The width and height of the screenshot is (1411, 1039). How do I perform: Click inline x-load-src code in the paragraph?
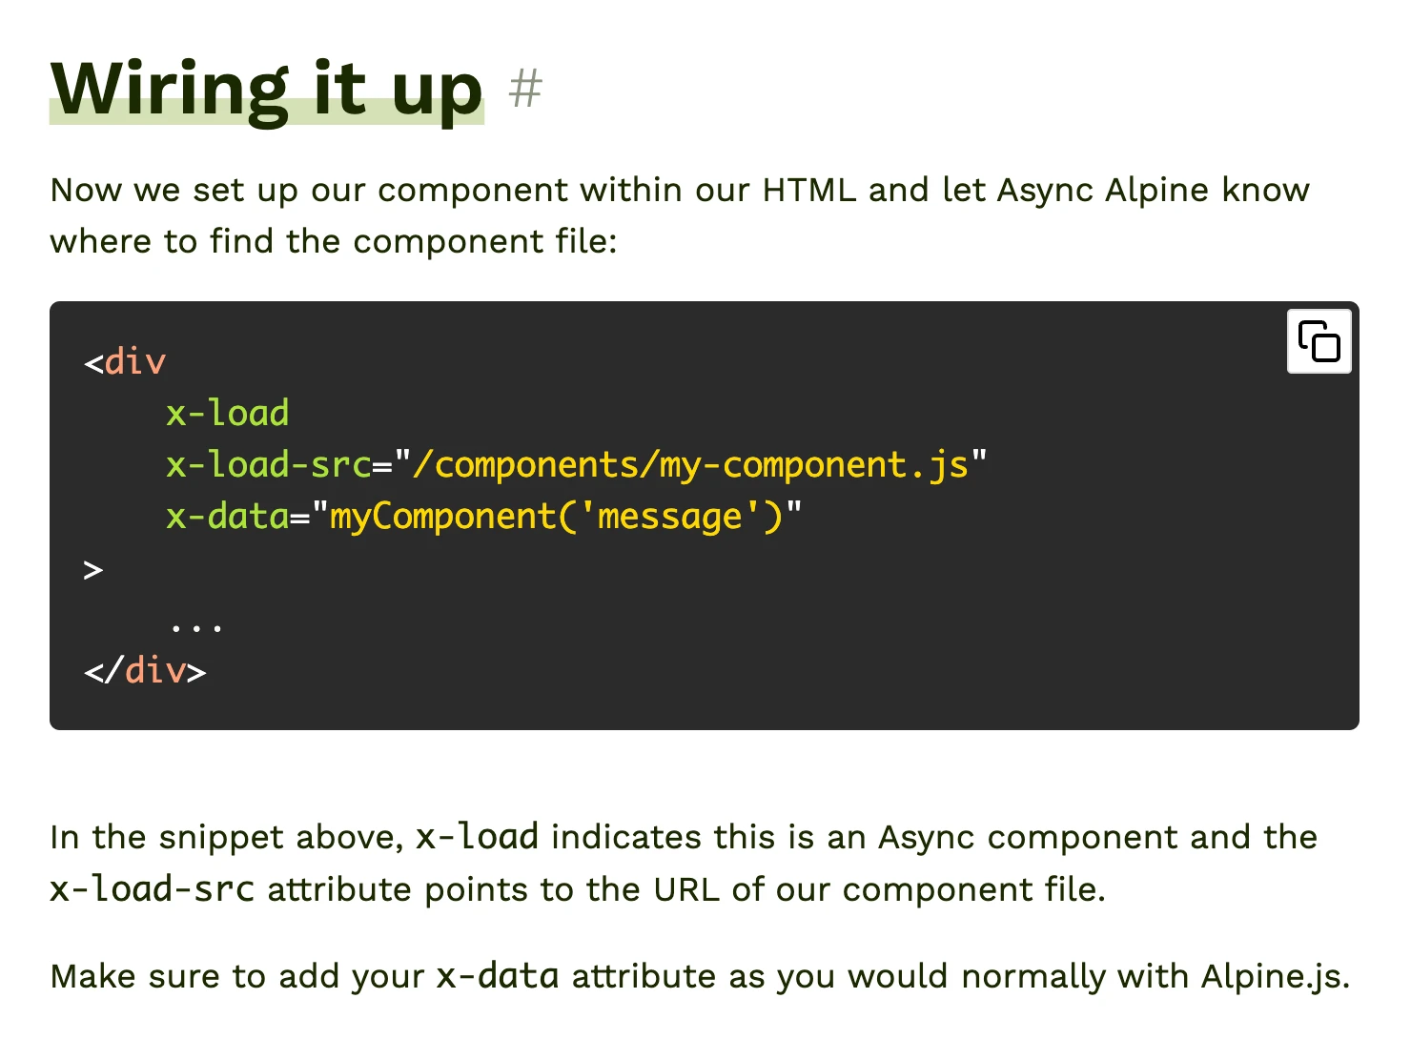152,889
